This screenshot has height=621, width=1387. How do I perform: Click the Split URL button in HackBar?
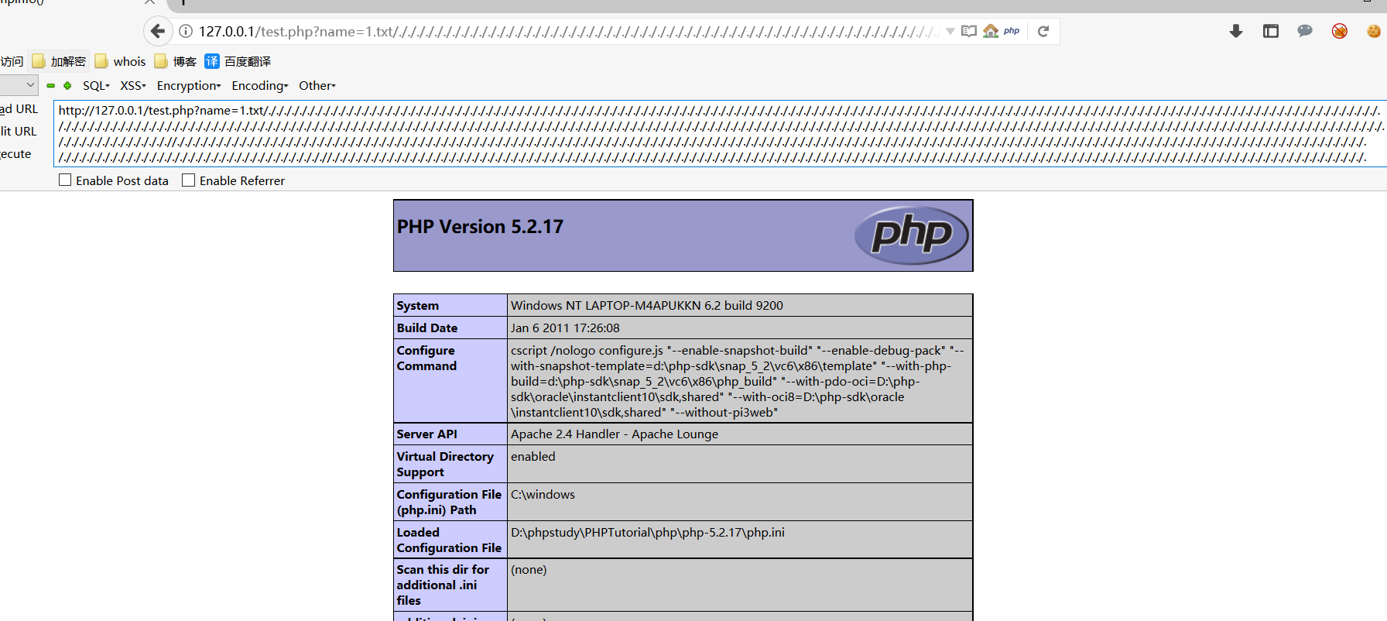point(19,132)
